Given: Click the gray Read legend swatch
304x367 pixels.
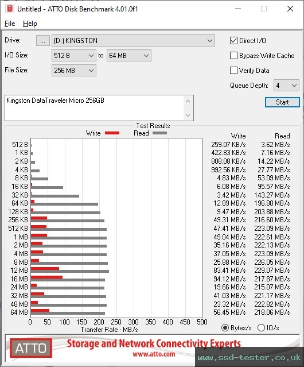Looking at the screenshot, I should [159, 133].
